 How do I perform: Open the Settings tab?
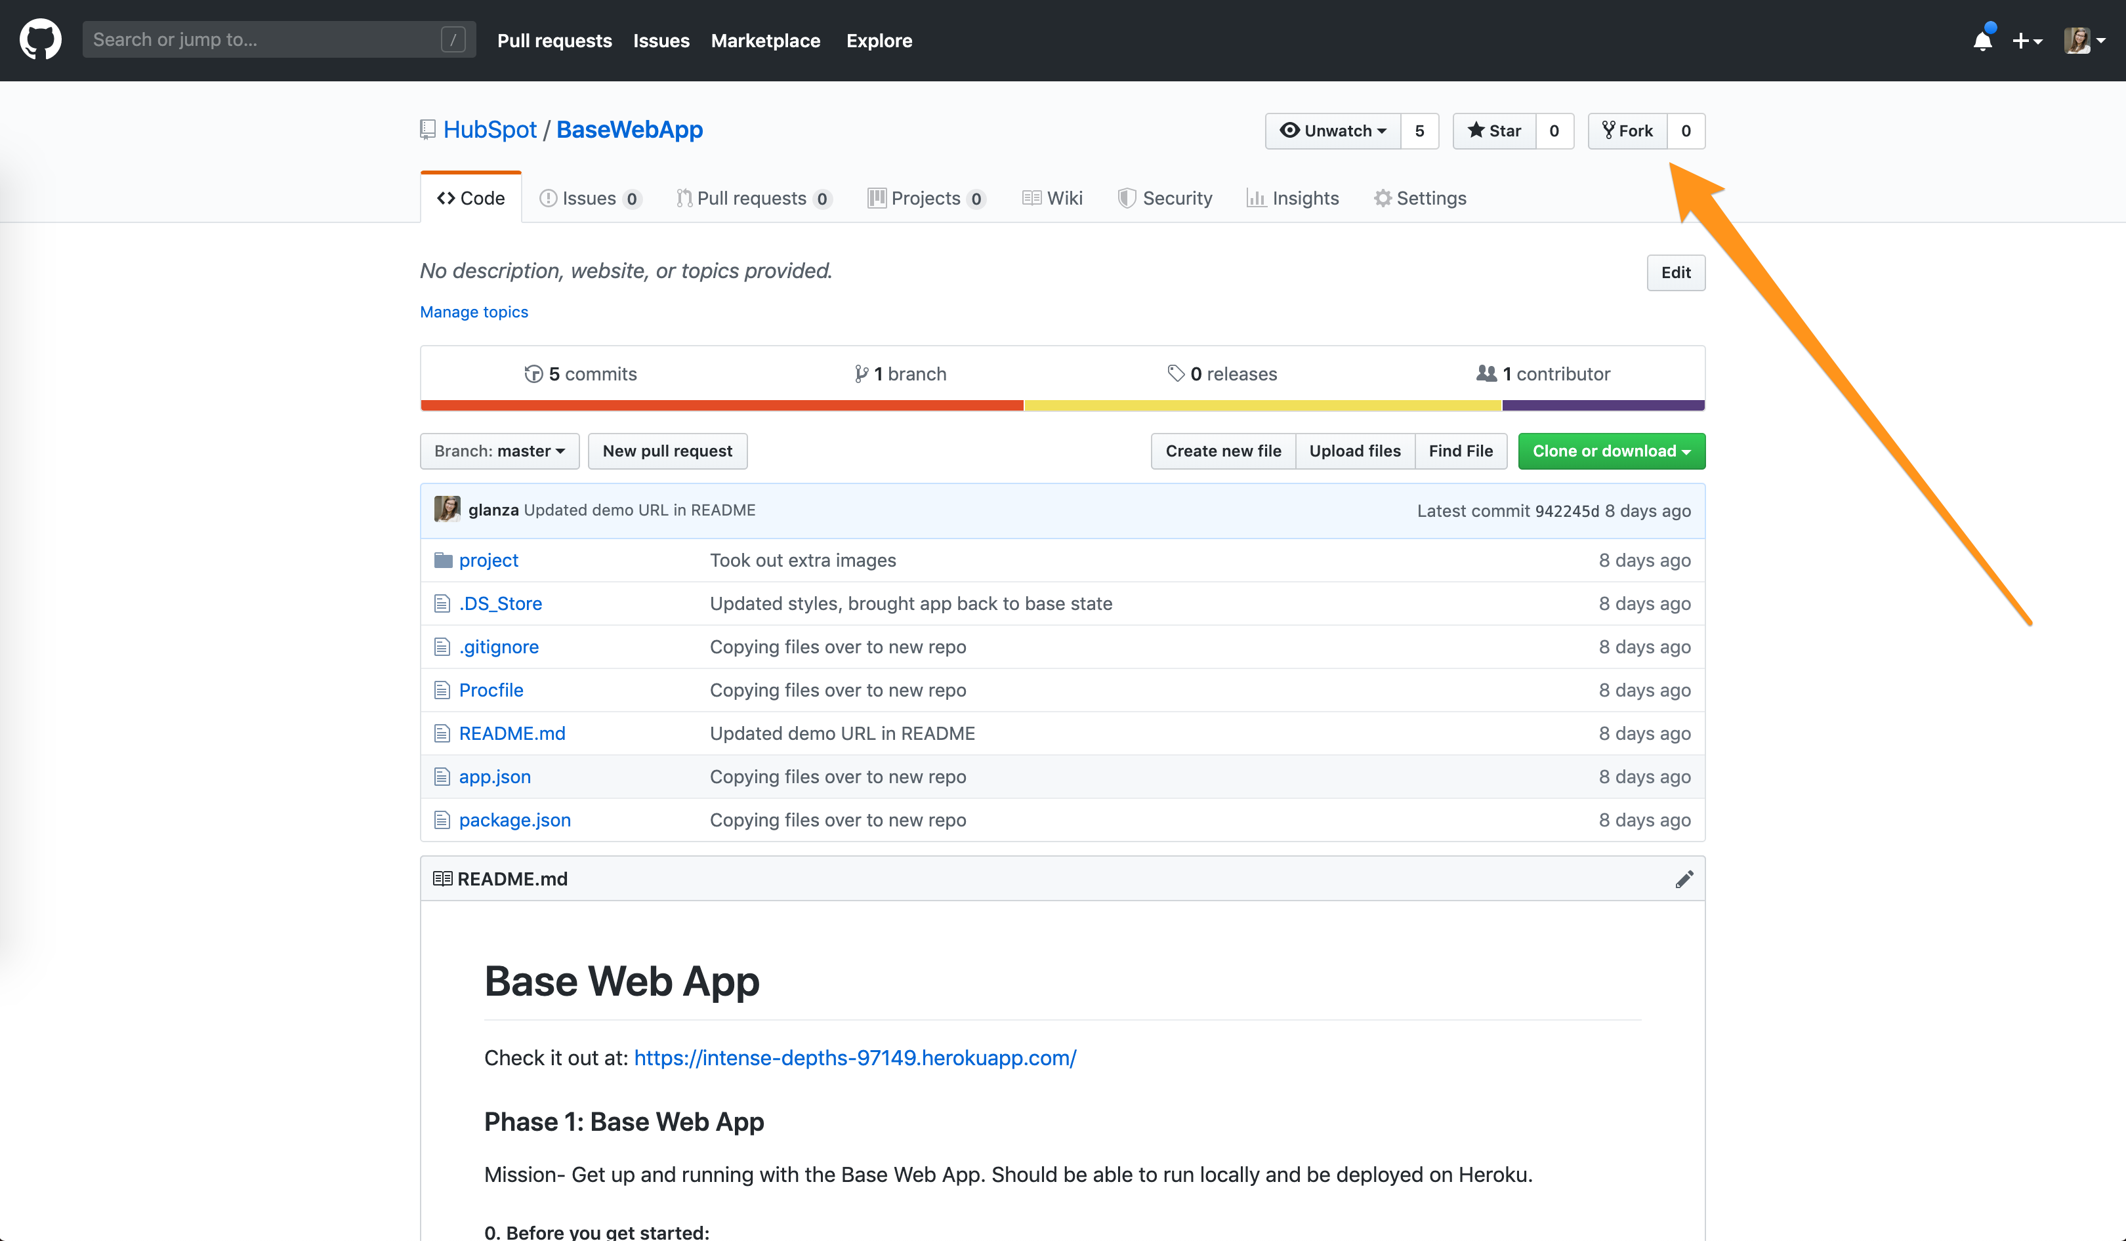[1420, 198]
